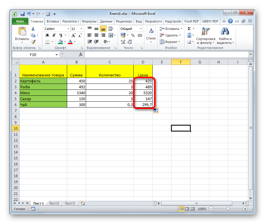Click the Clear eraser icon
Image resolution: width=265 pixels, height=224 pixels.
[189, 42]
